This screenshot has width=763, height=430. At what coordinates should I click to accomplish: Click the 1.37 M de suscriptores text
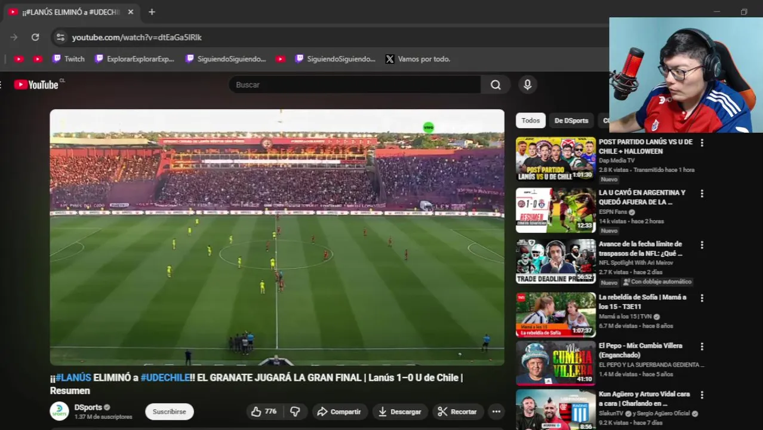tap(103, 417)
